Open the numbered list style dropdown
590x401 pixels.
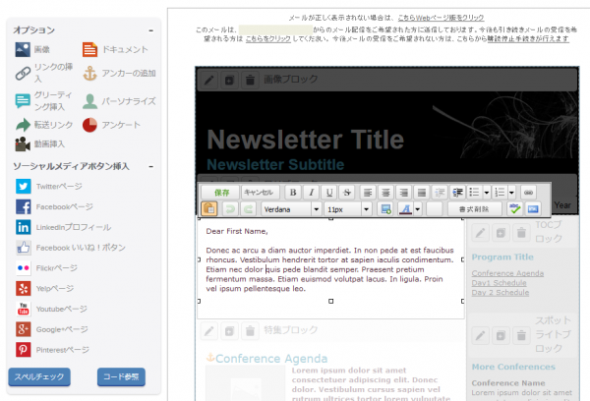511,193
